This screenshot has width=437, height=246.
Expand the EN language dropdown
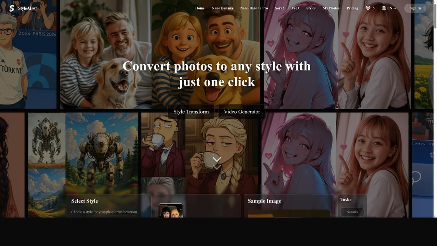(x=390, y=8)
